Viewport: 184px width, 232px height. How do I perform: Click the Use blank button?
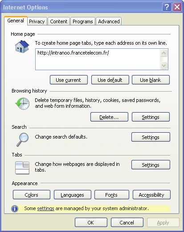[151, 80]
